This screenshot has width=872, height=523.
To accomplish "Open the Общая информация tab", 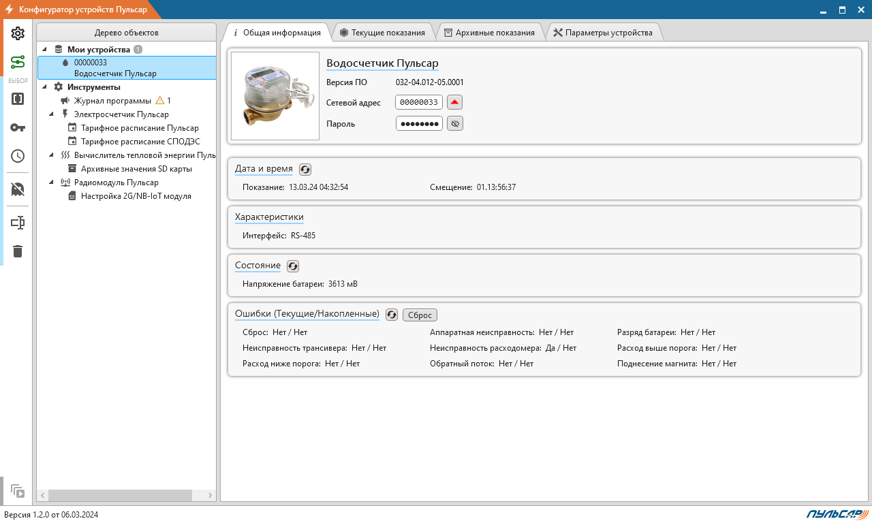I will (x=276, y=32).
